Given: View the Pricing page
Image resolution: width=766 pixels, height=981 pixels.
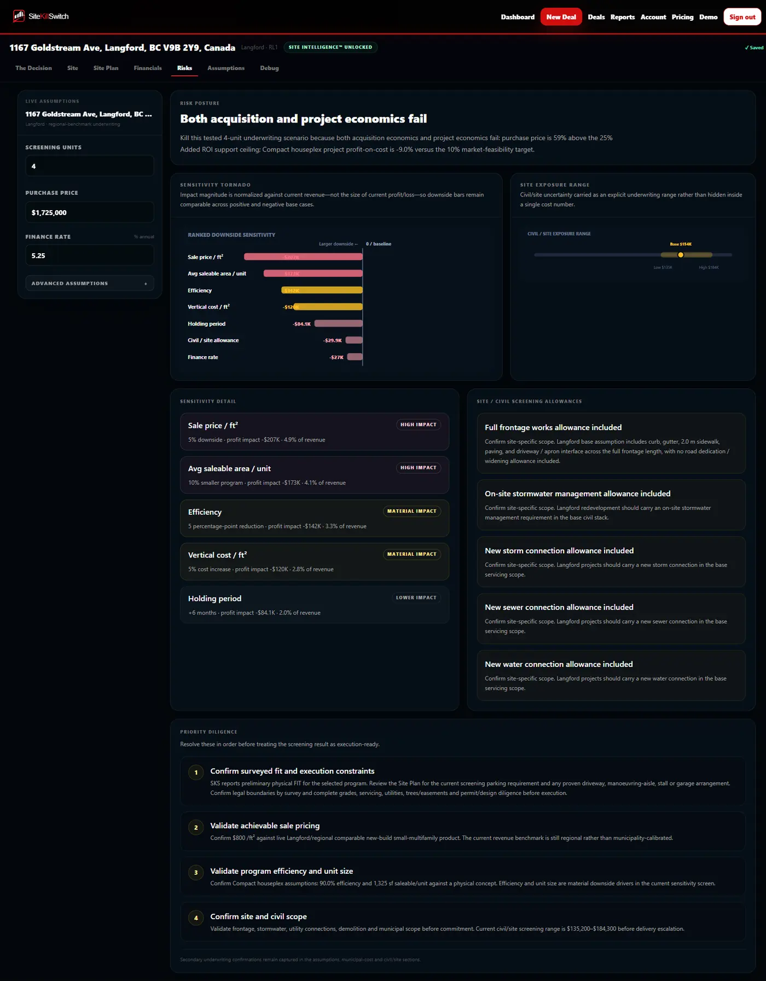Looking at the screenshot, I should click(x=682, y=17).
